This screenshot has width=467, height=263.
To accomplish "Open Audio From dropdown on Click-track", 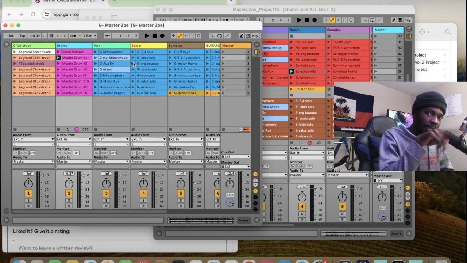I will (x=34, y=139).
